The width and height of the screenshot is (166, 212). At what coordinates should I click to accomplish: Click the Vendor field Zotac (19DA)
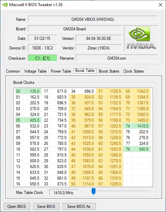[x=99, y=48]
